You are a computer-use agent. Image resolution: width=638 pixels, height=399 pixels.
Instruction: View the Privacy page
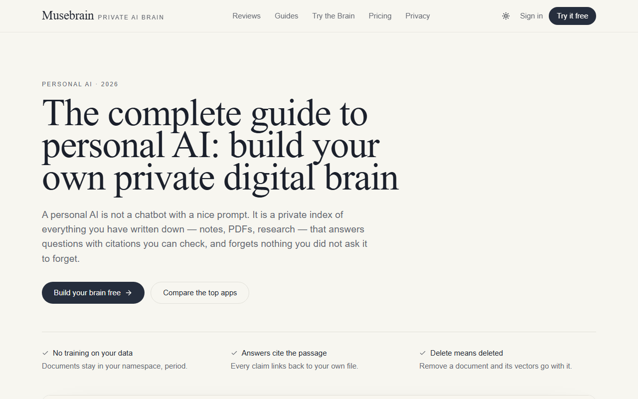tap(418, 16)
